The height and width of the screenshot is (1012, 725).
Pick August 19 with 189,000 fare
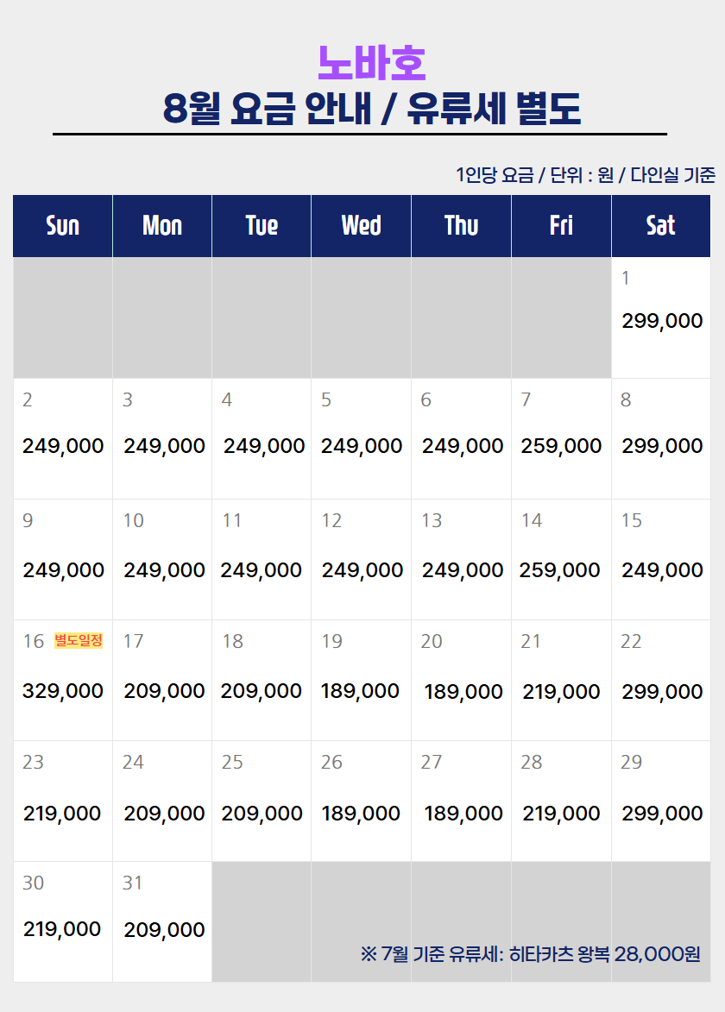pos(361,680)
